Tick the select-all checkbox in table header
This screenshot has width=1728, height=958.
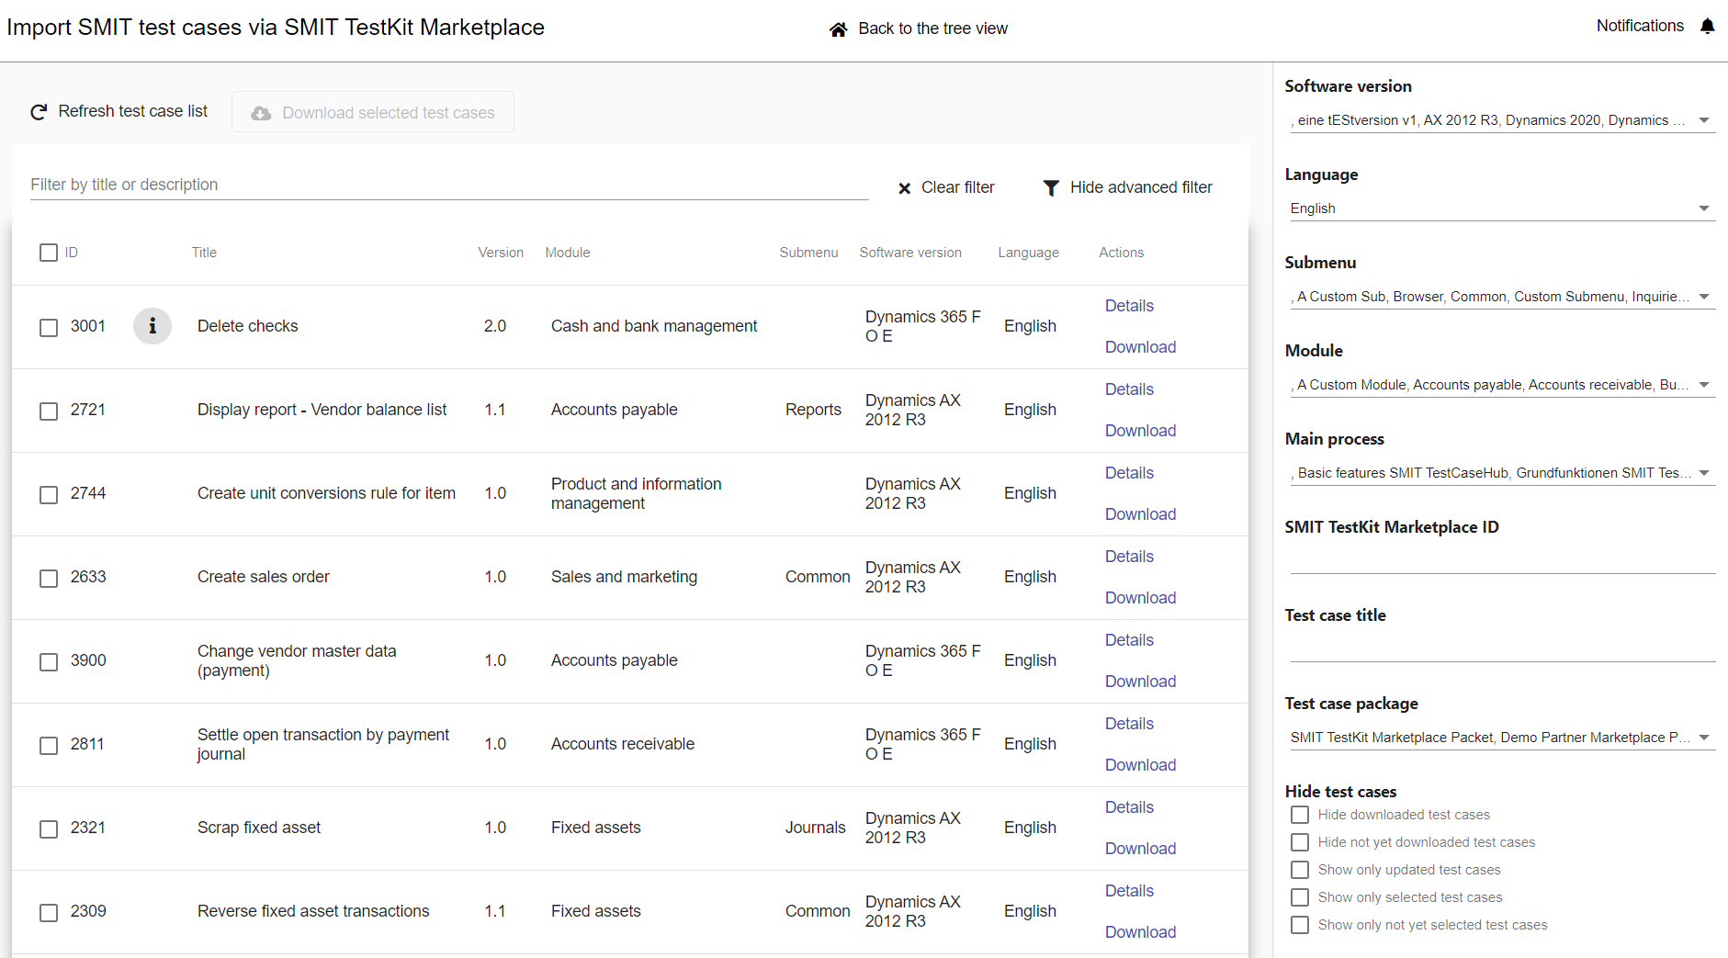[49, 253]
